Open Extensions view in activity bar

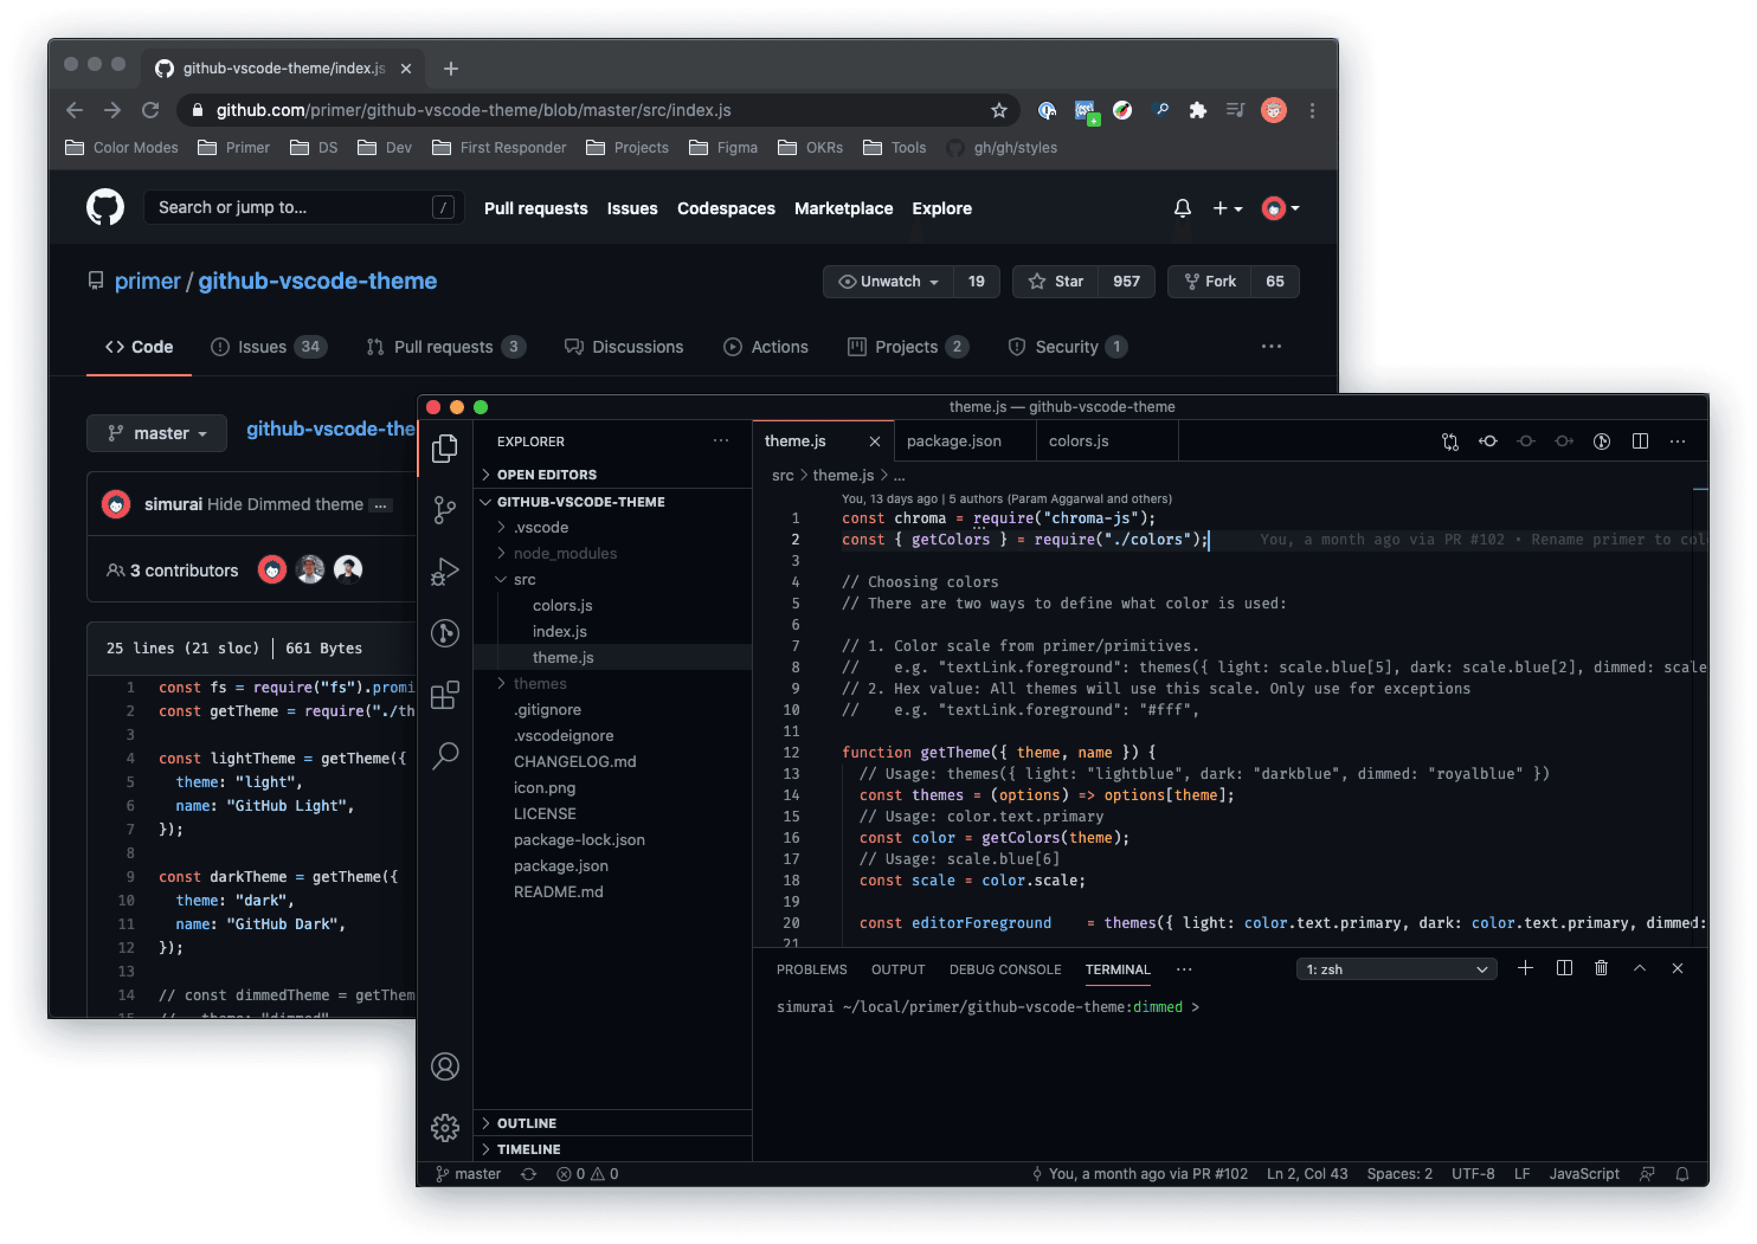(x=445, y=695)
